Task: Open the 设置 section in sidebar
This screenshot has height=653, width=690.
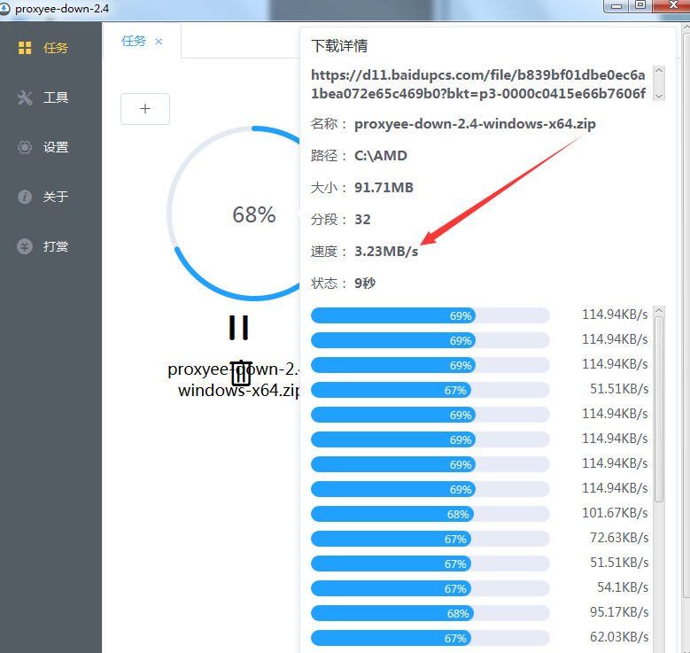Action: tap(50, 147)
